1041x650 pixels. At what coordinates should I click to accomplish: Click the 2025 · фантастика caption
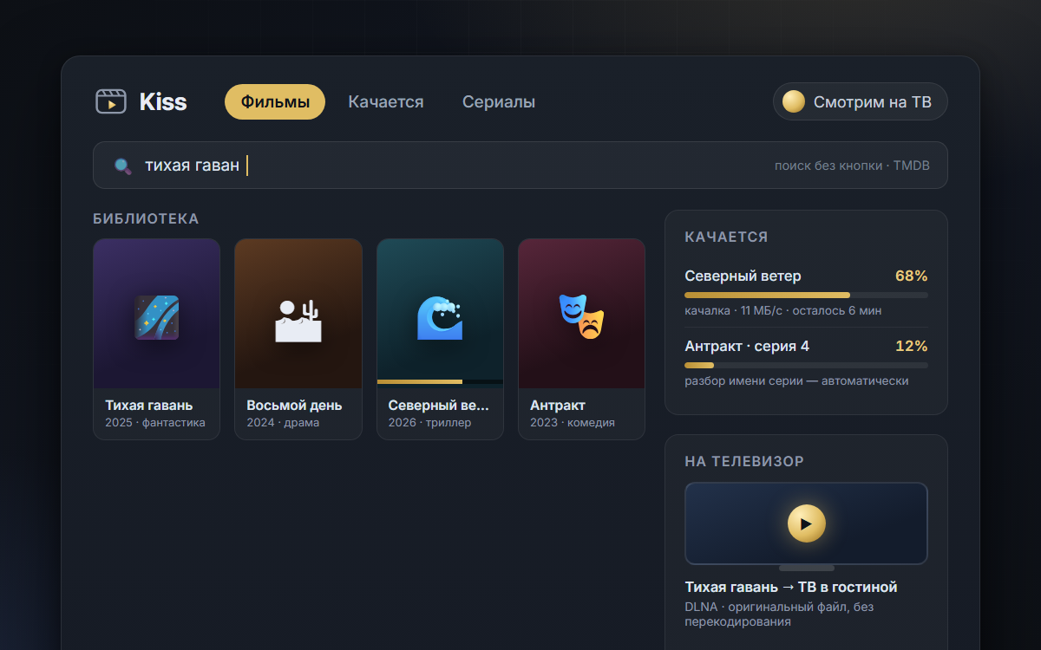155,422
